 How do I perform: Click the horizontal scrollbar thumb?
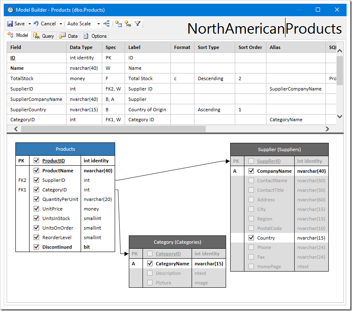pos(113,129)
